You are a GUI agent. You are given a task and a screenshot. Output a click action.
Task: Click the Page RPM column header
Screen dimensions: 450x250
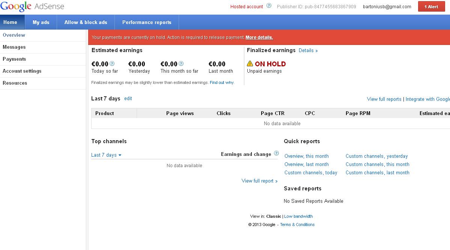point(358,113)
